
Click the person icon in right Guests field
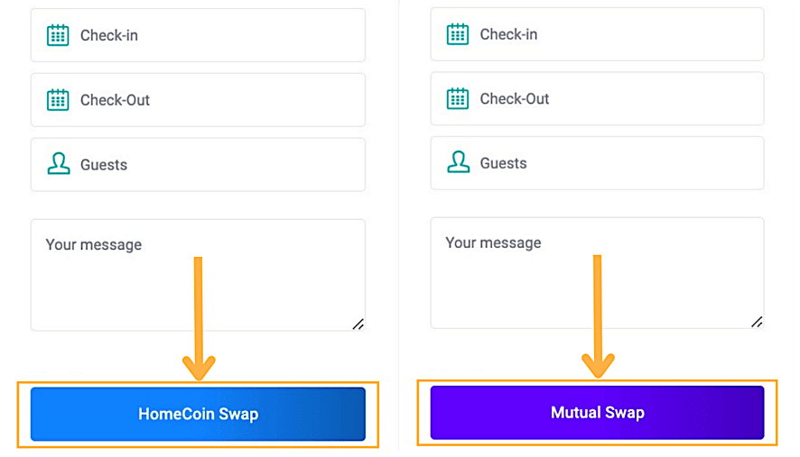click(458, 162)
